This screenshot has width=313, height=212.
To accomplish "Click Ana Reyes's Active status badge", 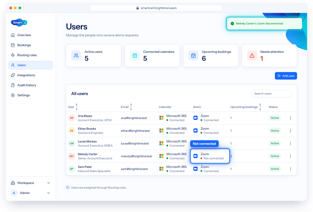I will (x=275, y=118).
